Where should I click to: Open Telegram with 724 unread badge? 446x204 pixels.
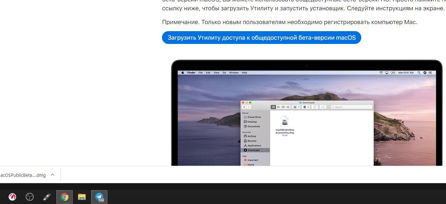99,197
